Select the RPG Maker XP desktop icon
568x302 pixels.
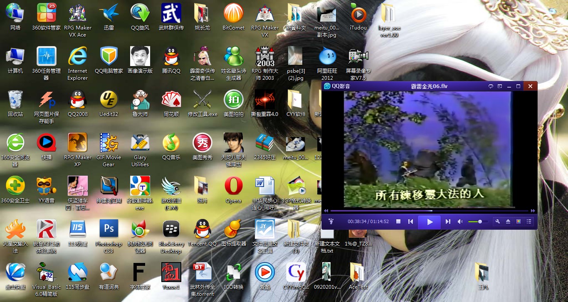point(78,150)
